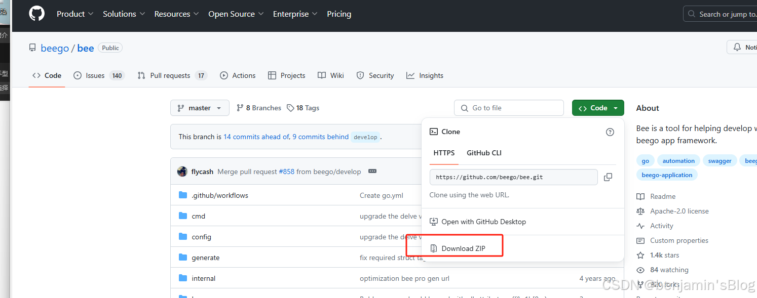The height and width of the screenshot is (298, 757).
Task: Open the Enterprise dropdown
Action: [x=295, y=14]
